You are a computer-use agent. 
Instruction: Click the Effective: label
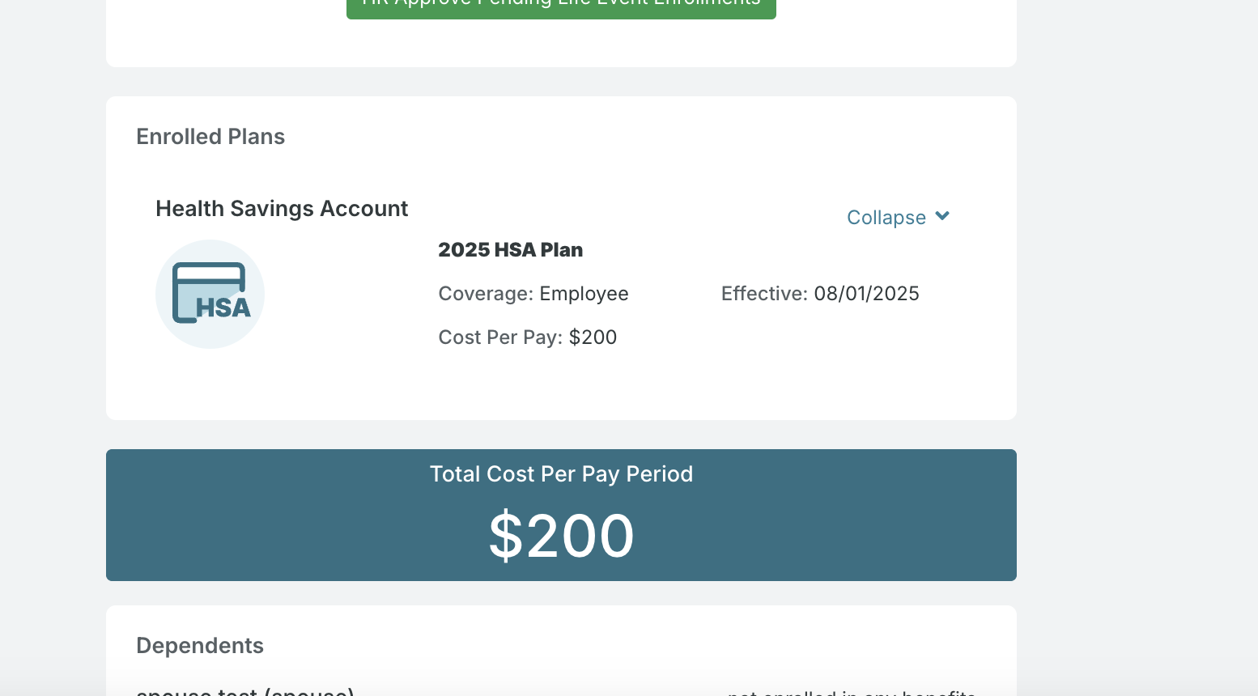[x=764, y=293]
